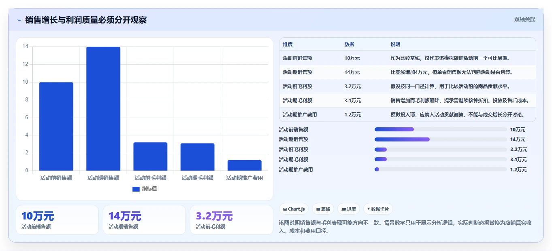Click the 3.2万元 cell in the table

[x=353, y=86]
